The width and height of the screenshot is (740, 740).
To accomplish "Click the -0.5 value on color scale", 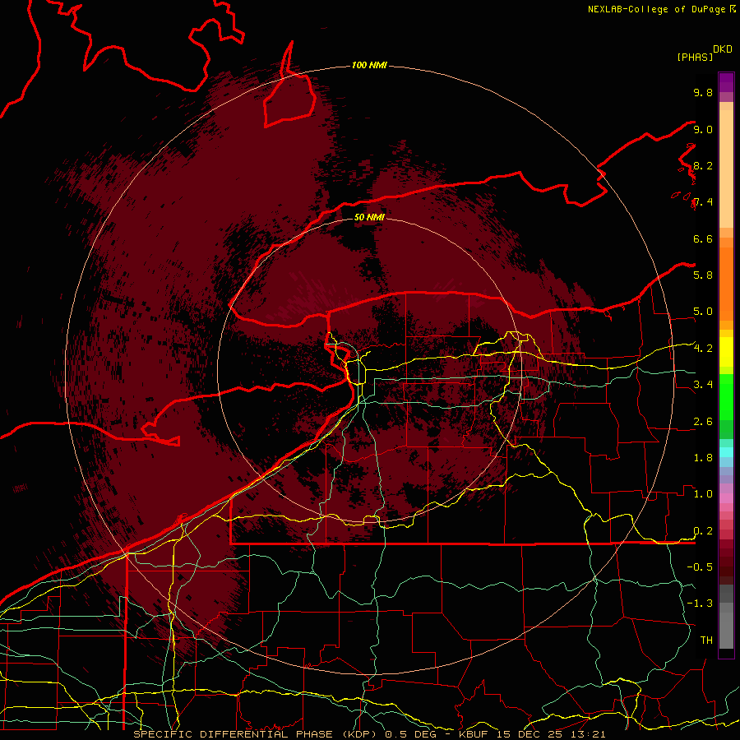I will (x=700, y=567).
